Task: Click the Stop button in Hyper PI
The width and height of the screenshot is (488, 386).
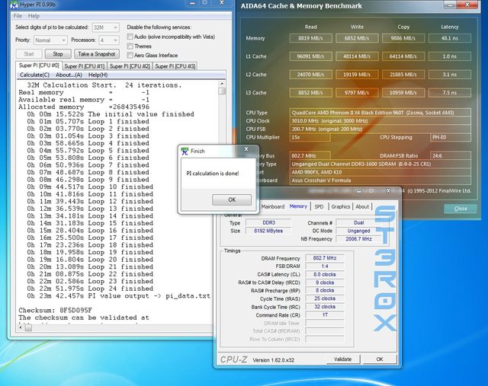Action: [58, 54]
